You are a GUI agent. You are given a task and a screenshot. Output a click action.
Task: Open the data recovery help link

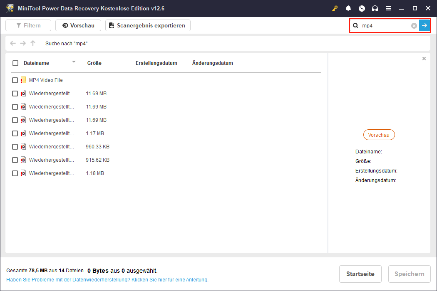click(107, 280)
